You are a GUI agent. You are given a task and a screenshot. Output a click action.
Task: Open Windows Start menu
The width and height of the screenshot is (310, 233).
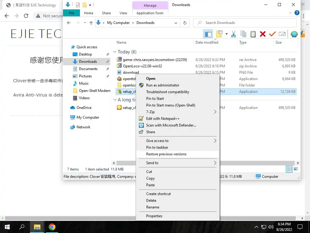click(x=7, y=227)
